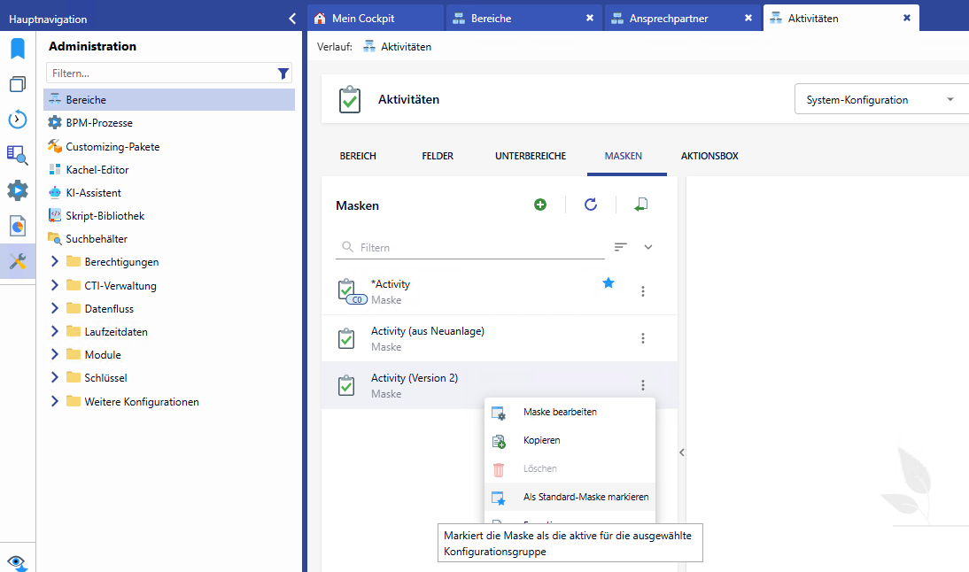The height and width of the screenshot is (572, 969).
Task: Select the wrench administration icon in sidebar
Action: pyautogui.click(x=18, y=261)
